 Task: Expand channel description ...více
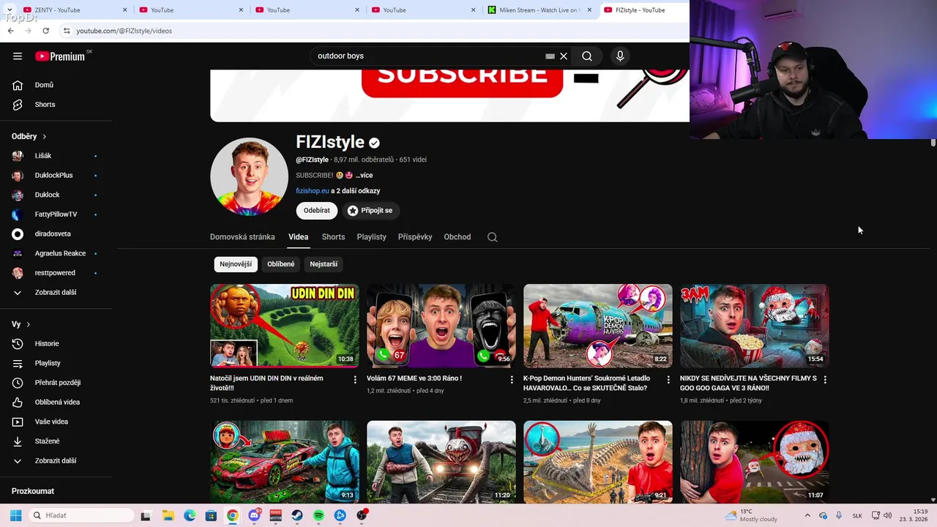tap(364, 176)
